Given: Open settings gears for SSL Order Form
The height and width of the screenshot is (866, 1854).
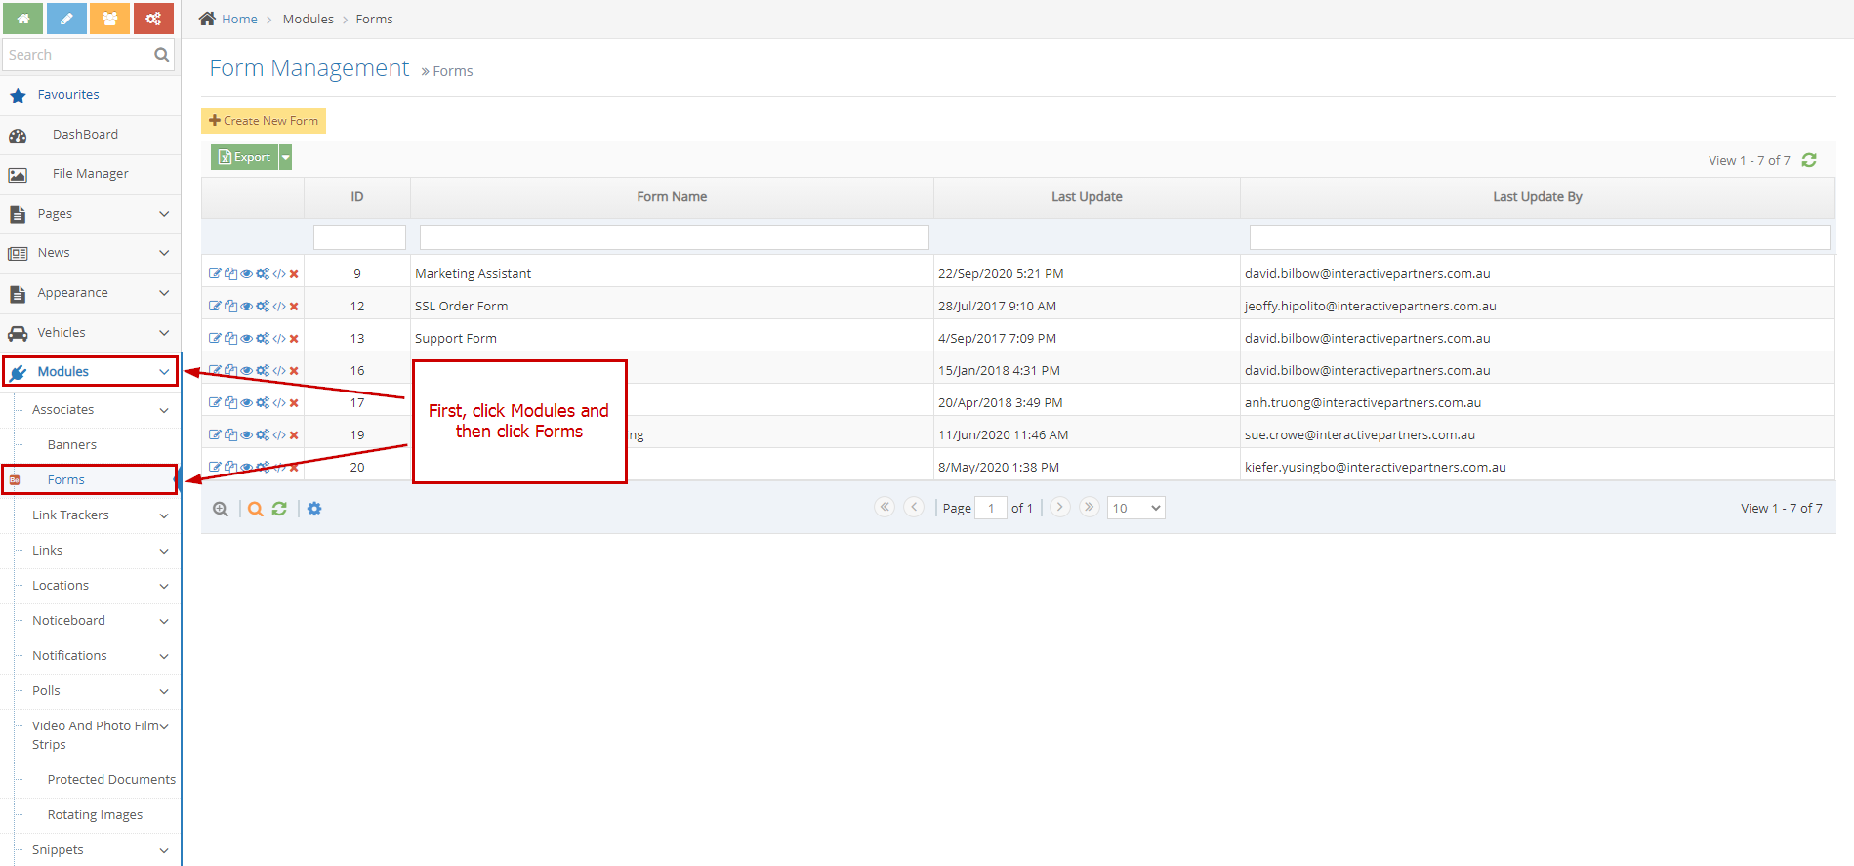Looking at the screenshot, I should [x=263, y=307].
